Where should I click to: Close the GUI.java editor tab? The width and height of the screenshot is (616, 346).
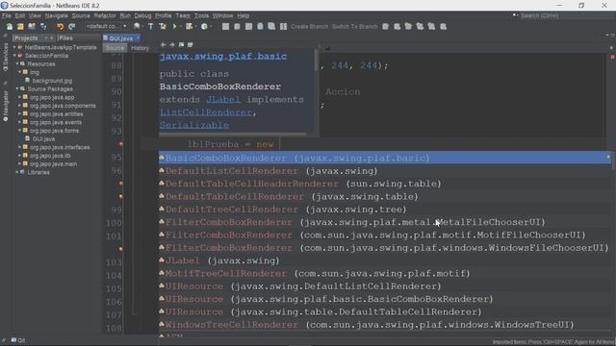[x=138, y=38]
